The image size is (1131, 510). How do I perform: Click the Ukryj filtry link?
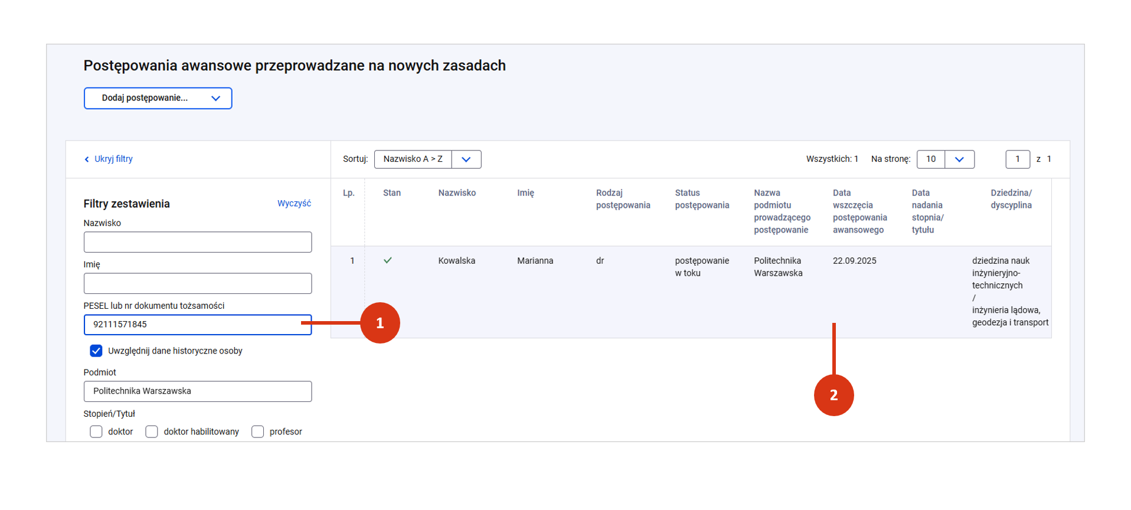point(113,159)
